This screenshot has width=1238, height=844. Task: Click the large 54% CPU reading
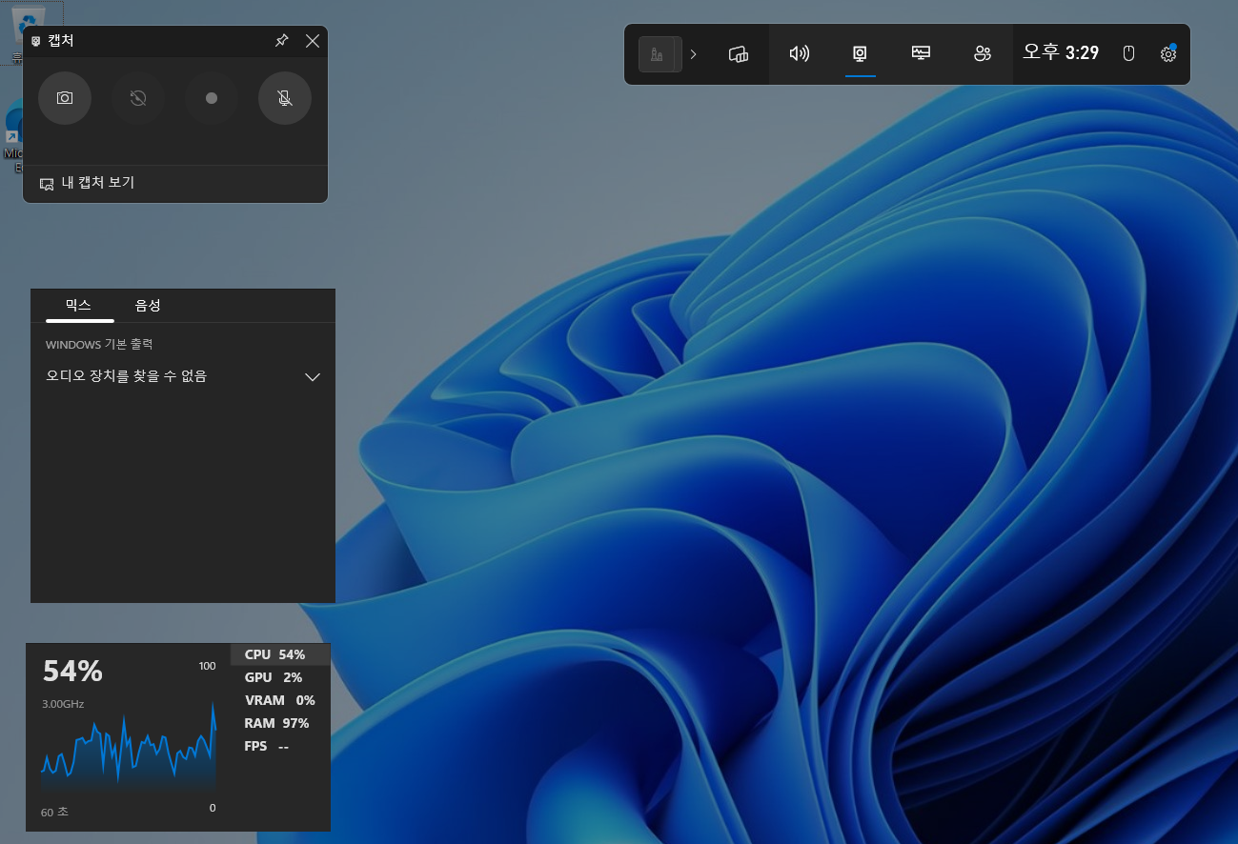click(x=72, y=672)
